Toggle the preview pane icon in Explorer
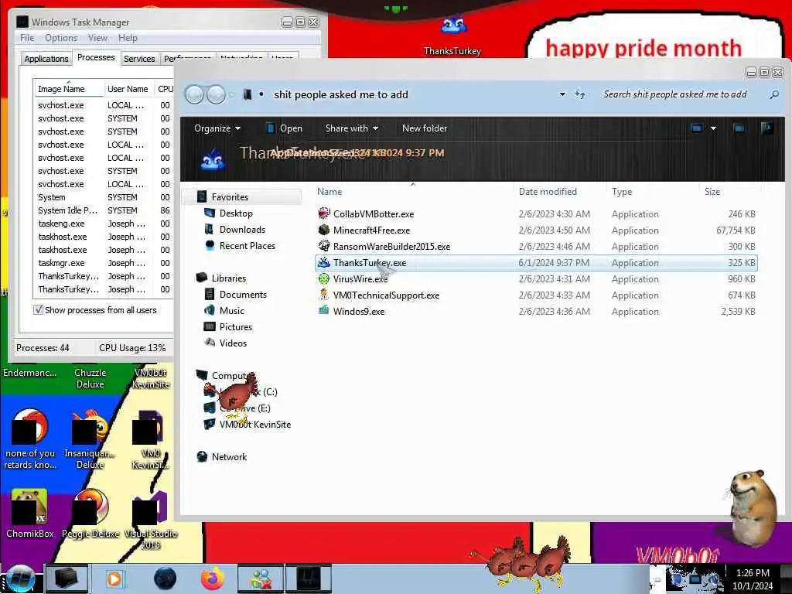 739,128
